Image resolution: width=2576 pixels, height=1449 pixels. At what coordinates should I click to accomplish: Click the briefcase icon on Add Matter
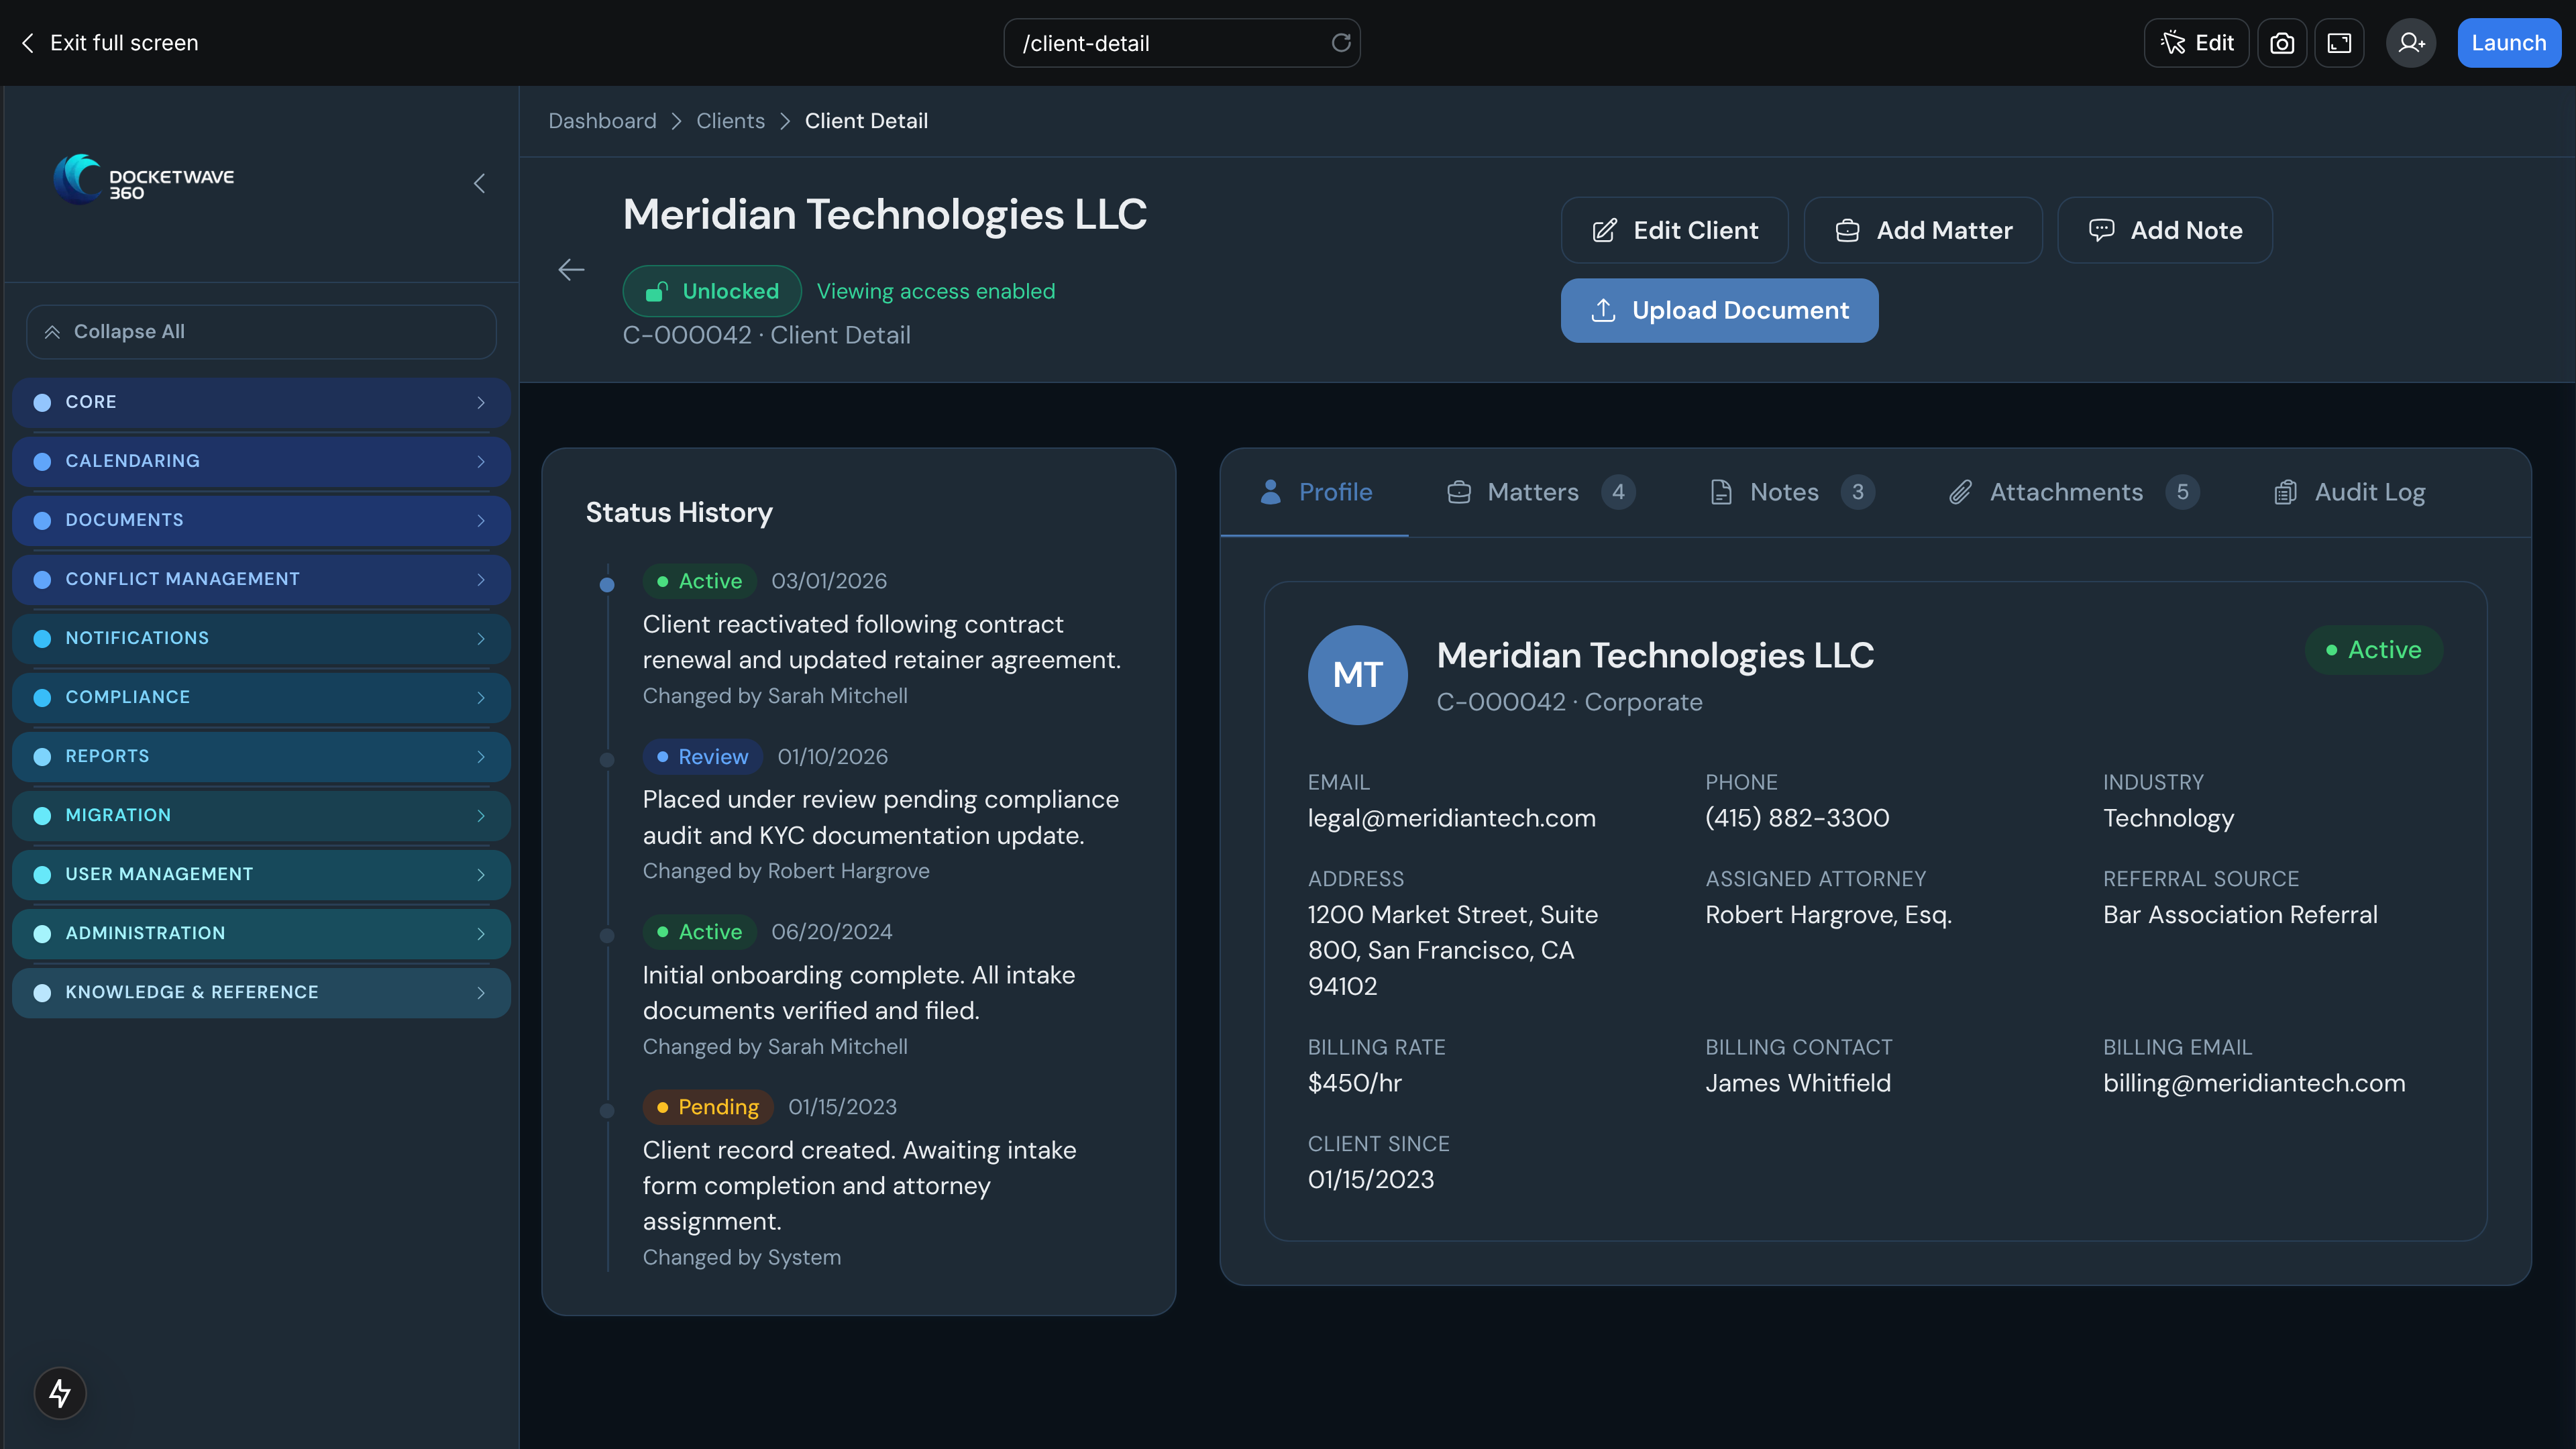(x=1847, y=230)
